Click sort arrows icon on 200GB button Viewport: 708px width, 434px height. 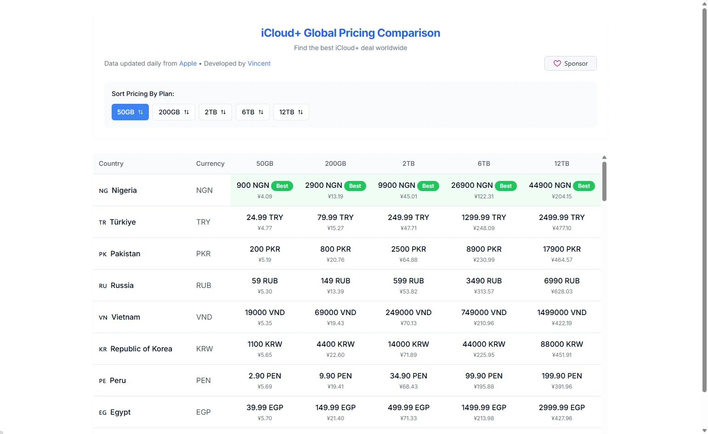[x=187, y=112]
